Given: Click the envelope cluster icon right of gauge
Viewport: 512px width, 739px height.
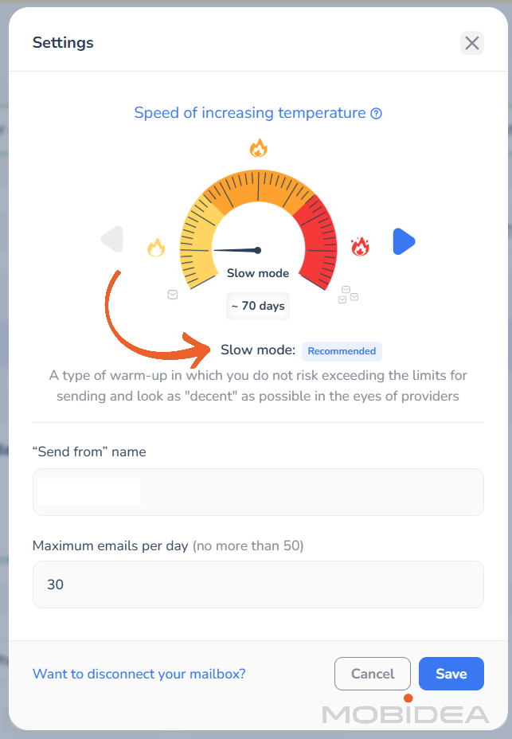Looking at the screenshot, I should click(x=348, y=295).
